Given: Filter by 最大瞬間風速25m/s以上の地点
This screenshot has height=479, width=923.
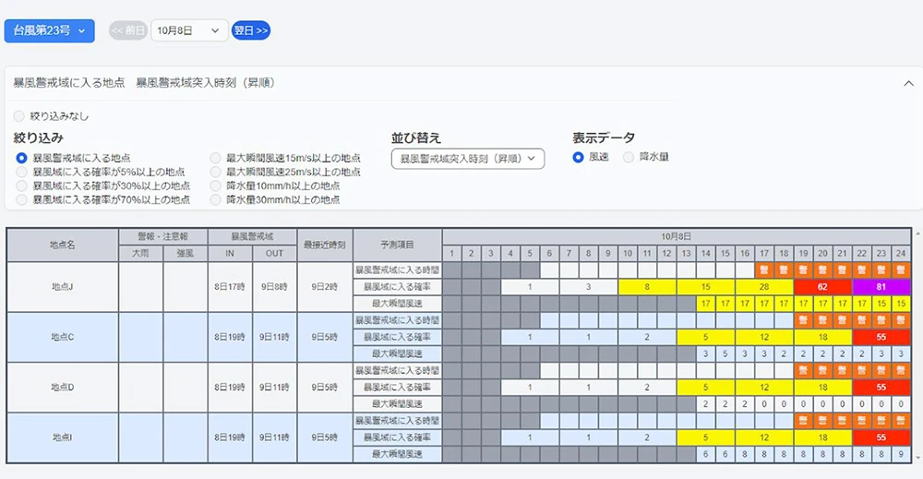Looking at the screenshot, I should 217,172.
